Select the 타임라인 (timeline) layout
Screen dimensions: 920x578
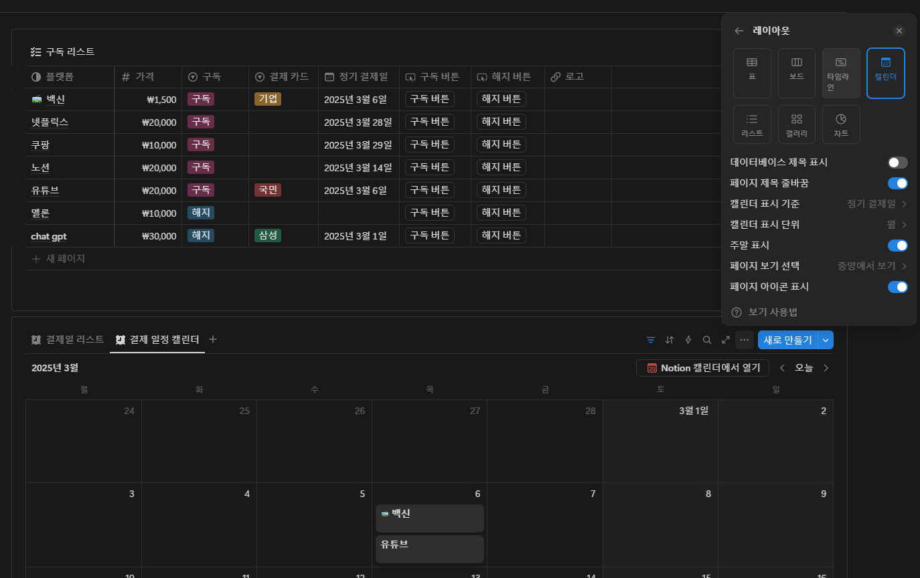coord(841,74)
